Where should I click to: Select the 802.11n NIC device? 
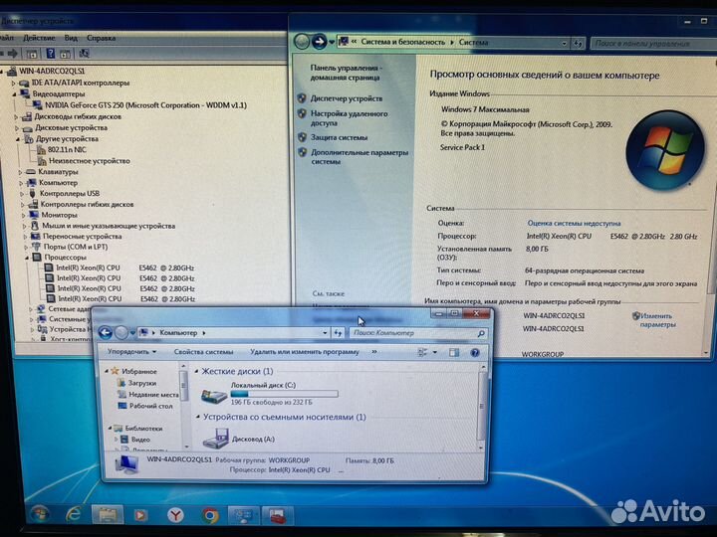tap(67, 150)
